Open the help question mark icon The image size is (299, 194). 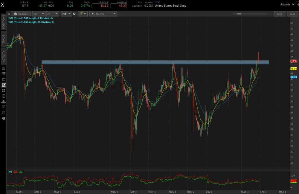coord(4,118)
